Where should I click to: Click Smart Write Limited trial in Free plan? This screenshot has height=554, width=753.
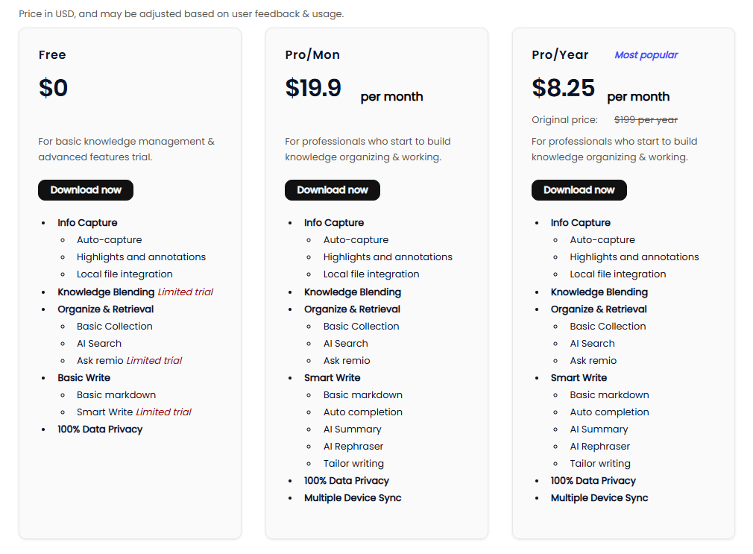[134, 412]
